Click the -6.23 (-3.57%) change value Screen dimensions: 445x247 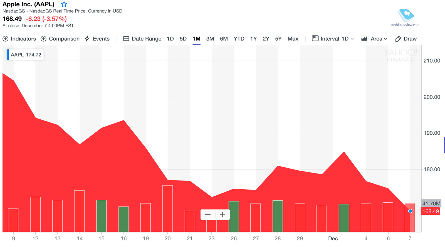[x=46, y=19]
